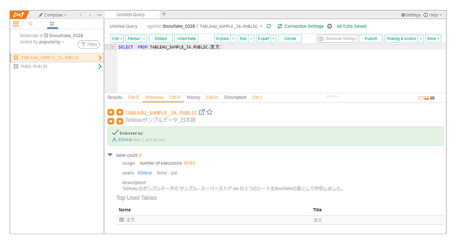Viewport: 456px width, 244px height.
Task: Click the plus icon to add new query tab
Action: point(164,14)
